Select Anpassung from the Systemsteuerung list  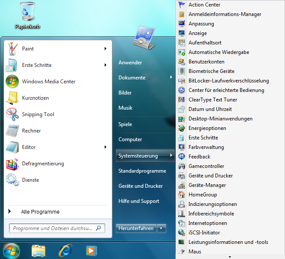click(201, 24)
